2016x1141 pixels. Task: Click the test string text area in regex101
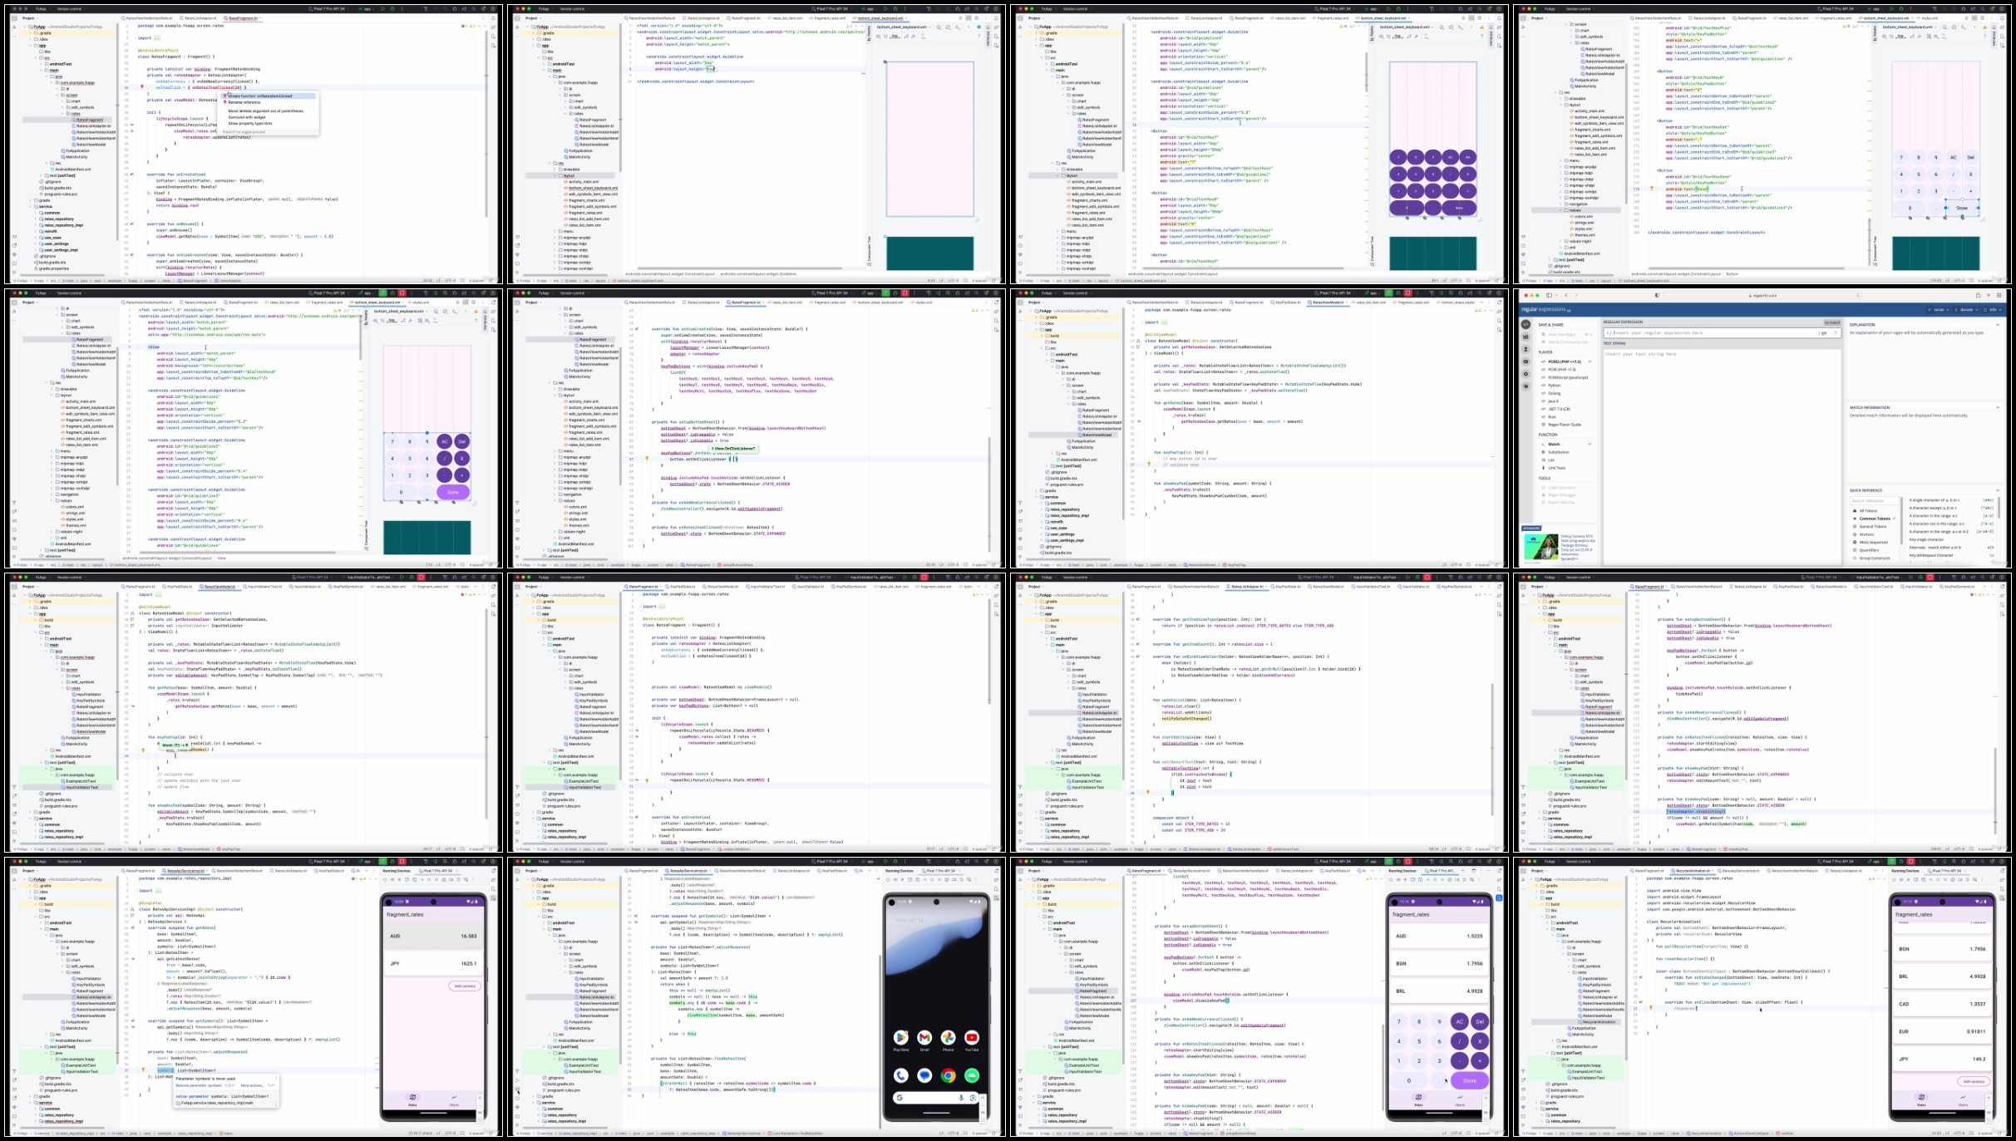click(1723, 457)
